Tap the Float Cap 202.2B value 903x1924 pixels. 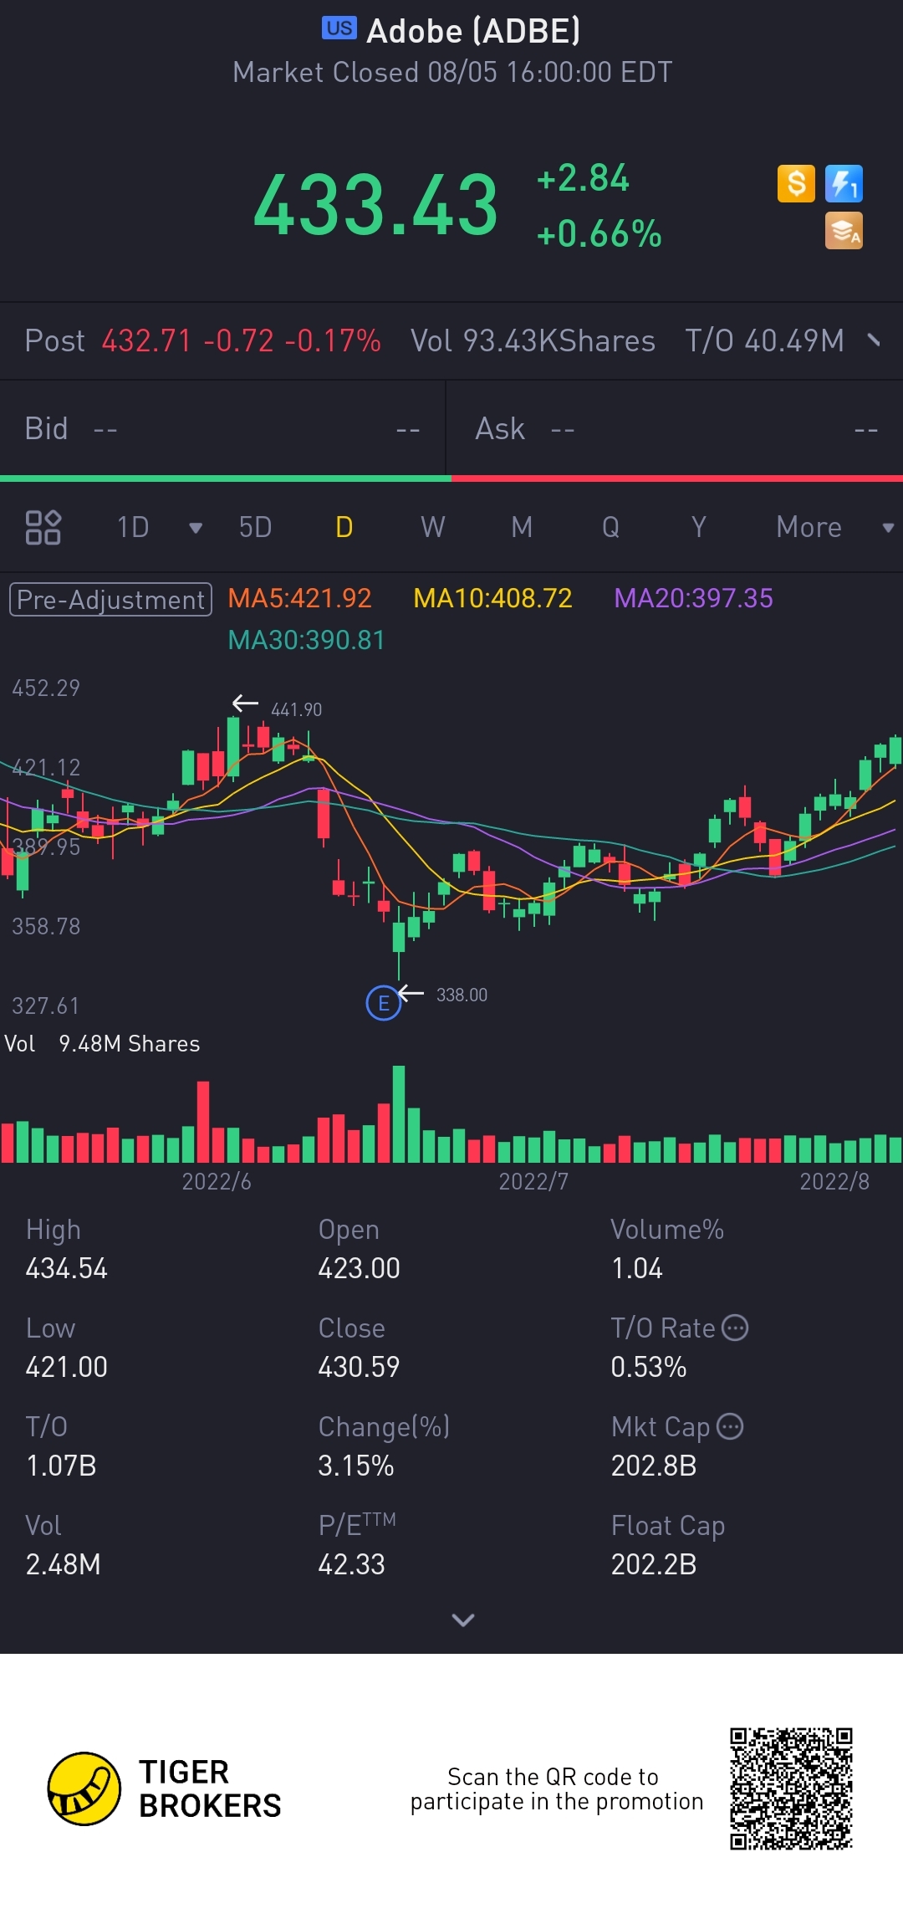point(654,1564)
